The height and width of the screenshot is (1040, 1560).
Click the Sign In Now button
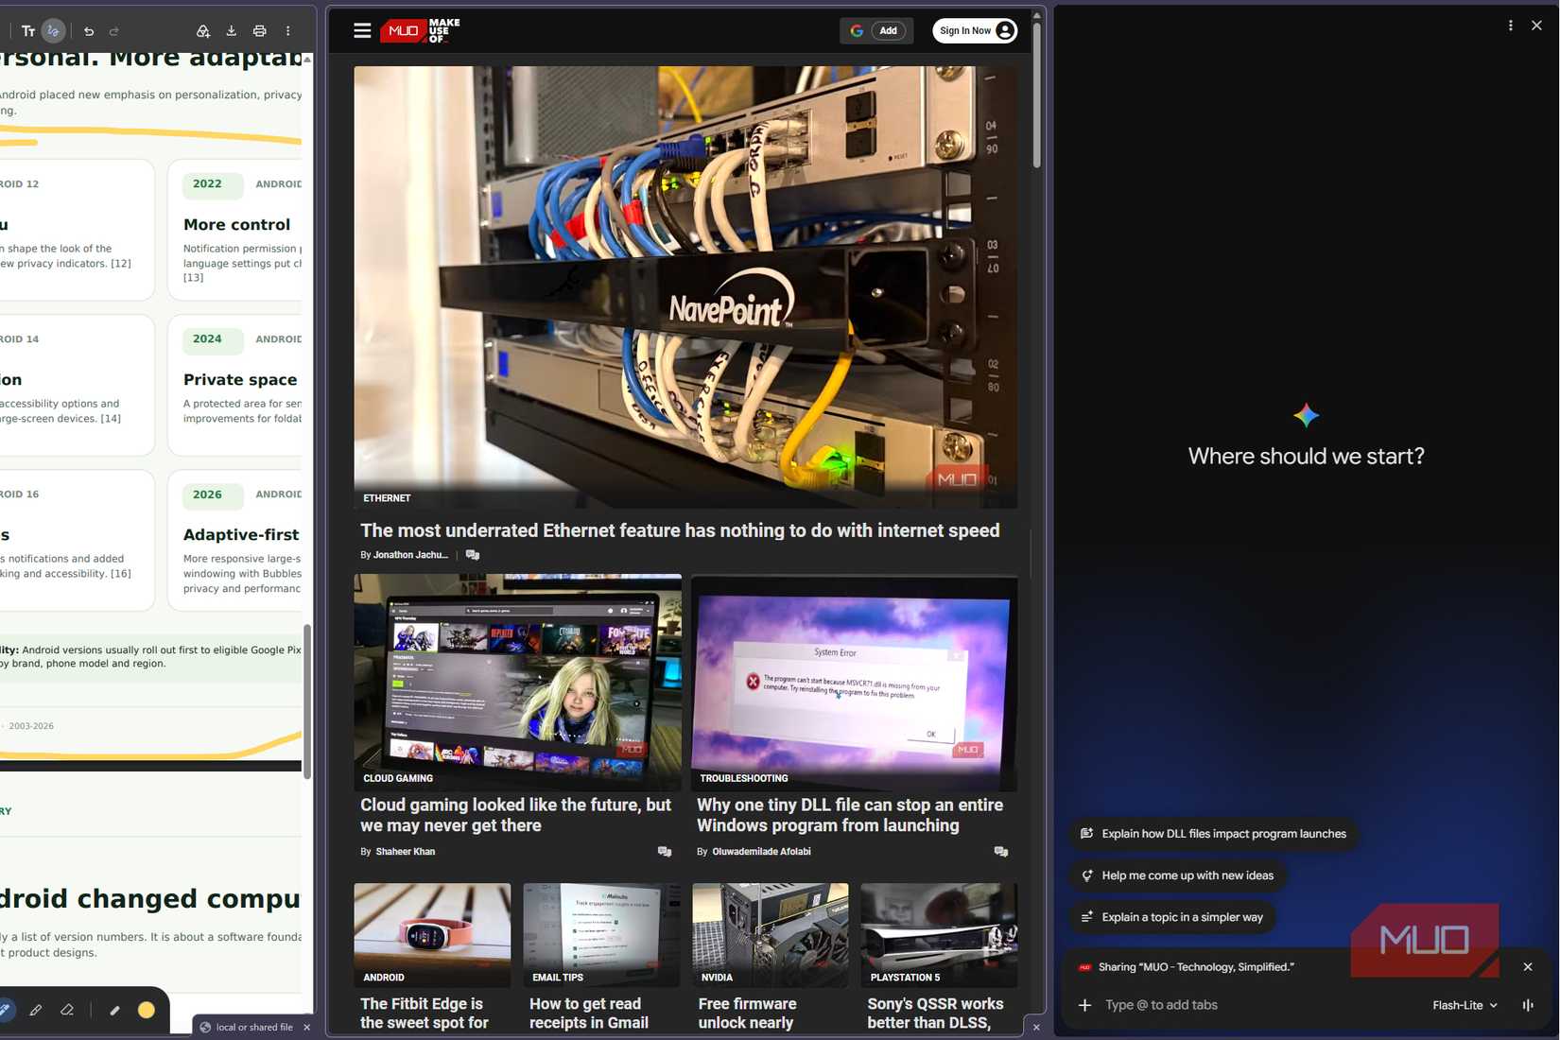click(x=975, y=30)
